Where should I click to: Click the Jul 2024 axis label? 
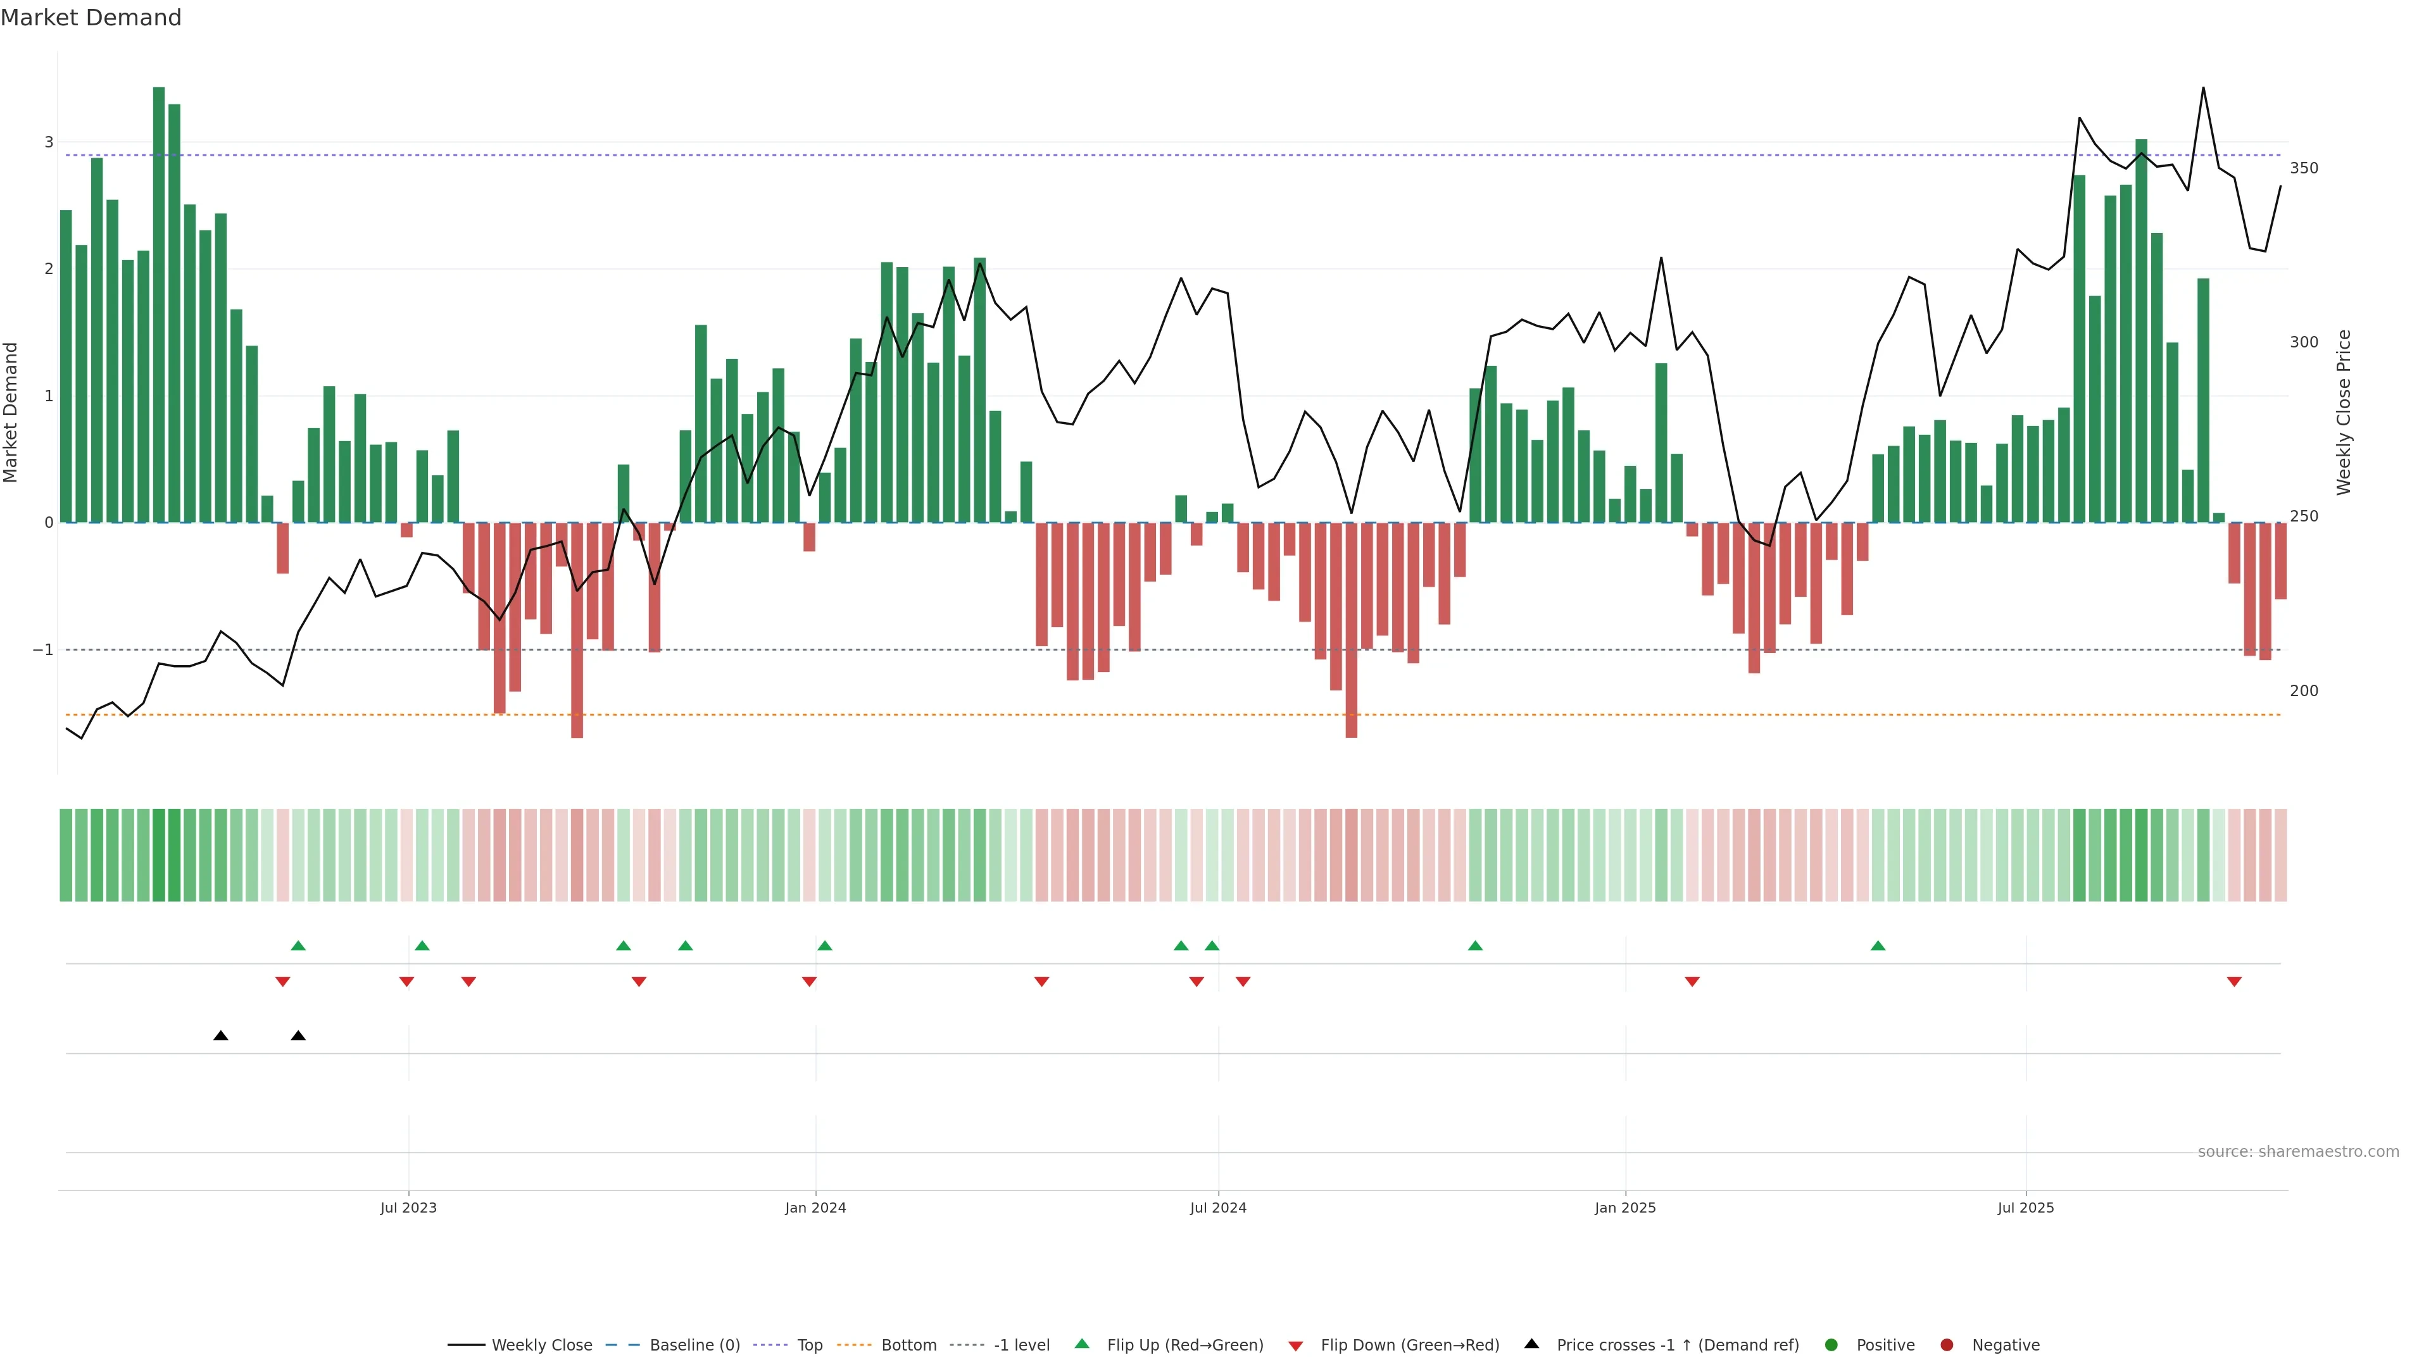[x=1217, y=1208]
